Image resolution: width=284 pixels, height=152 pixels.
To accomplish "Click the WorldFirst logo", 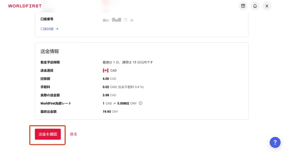I will (x=25, y=6).
